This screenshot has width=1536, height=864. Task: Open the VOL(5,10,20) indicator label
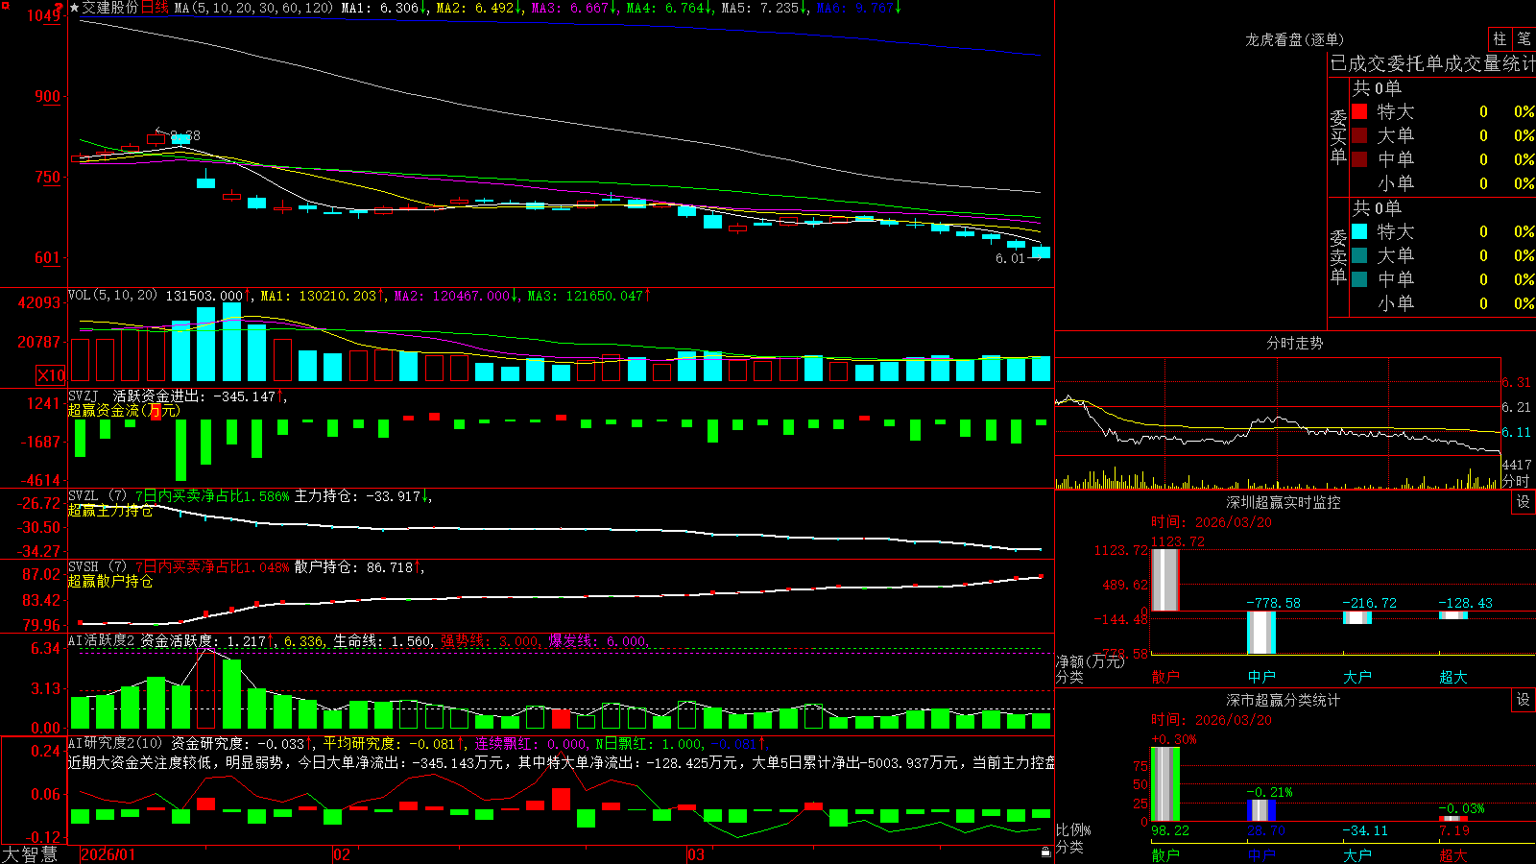tap(112, 296)
